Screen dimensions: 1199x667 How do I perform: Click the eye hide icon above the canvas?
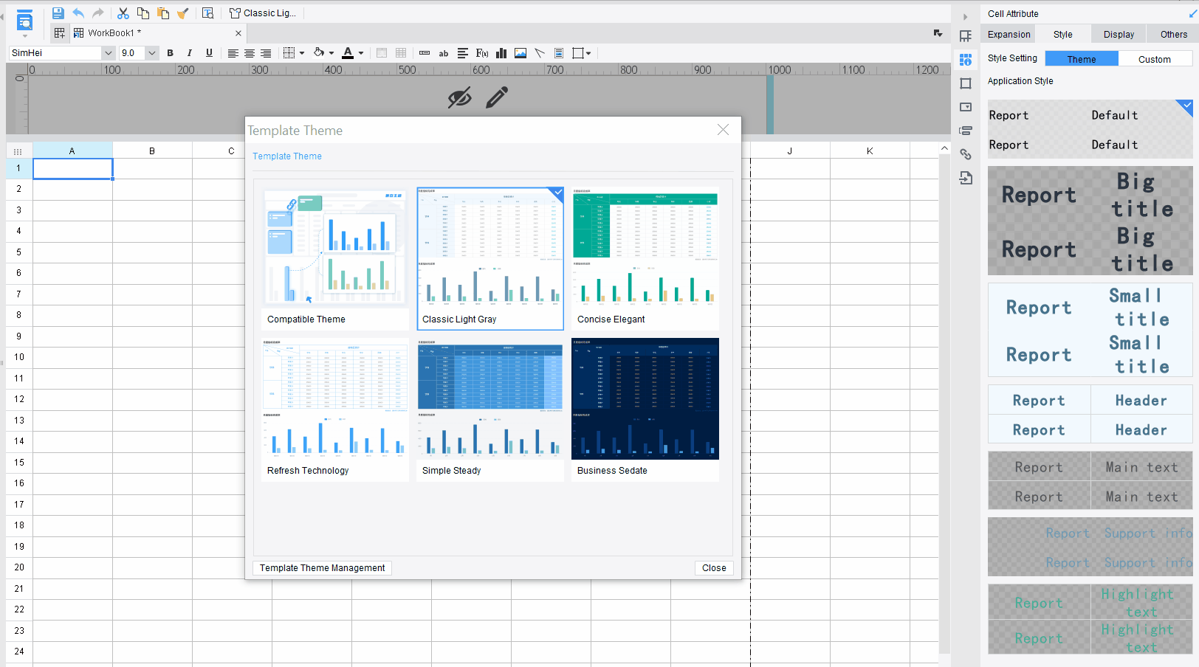[459, 97]
